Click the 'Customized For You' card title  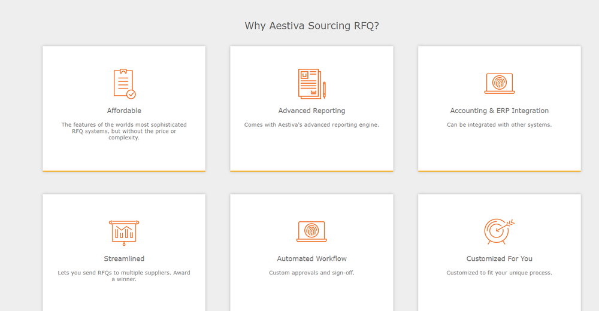click(500, 258)
